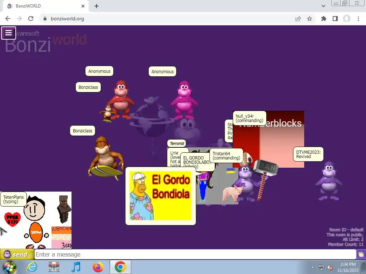Launch Internet Explorer from taskbar

(32, 267)
